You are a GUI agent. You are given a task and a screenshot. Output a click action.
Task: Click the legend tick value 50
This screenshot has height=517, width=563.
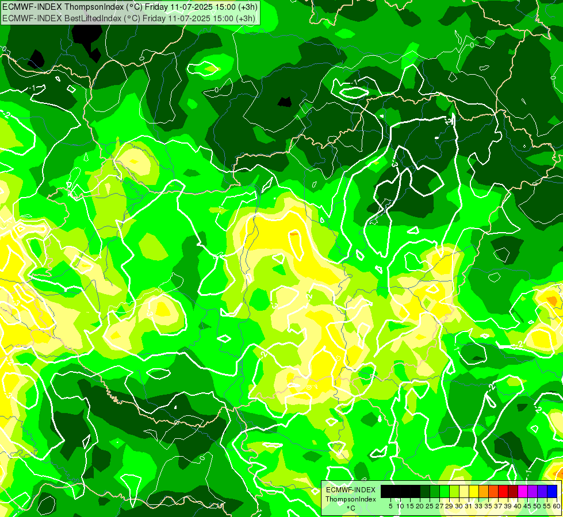pyautogui.click(x=538, y=506)
